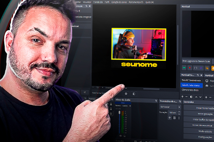The height and width of the screenshot is (142, 214).
Task: Adjust the audio mixer volume fader
Action: (119, 113)
